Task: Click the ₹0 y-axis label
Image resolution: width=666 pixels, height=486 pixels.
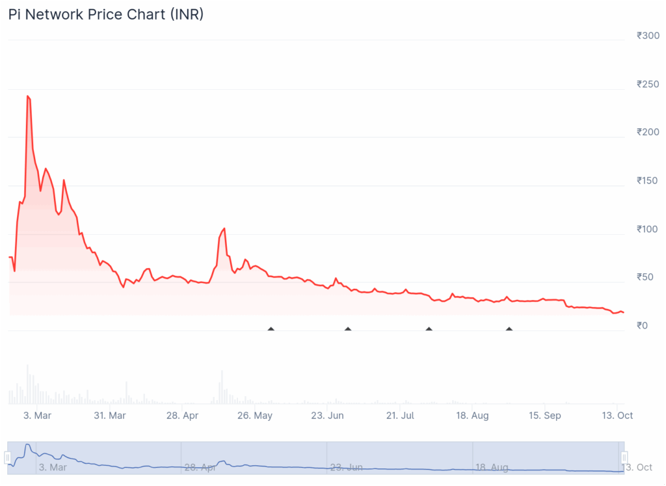Action: (x=641, y=325)
